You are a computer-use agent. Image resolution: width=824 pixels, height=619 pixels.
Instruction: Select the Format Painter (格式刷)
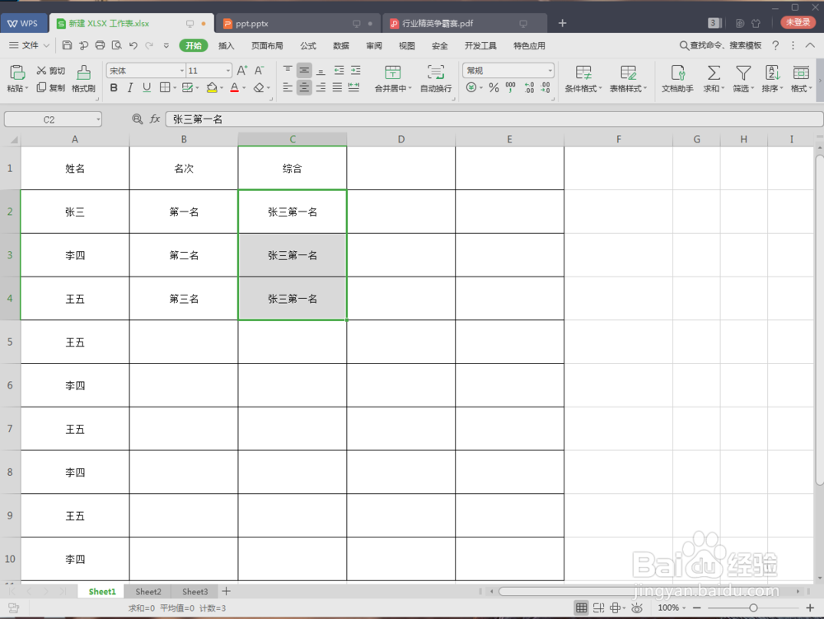click(83, 78)
